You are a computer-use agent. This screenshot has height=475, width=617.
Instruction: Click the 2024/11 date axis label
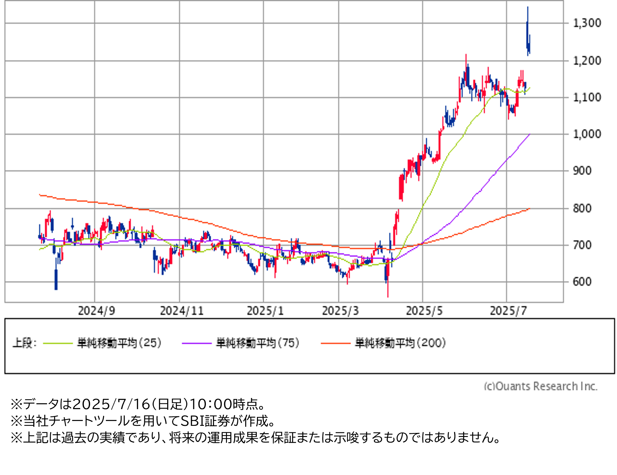182,311
